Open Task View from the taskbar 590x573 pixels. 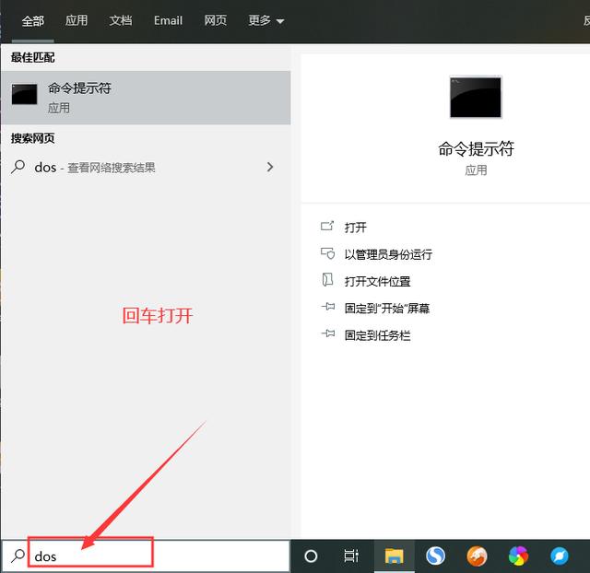351,556
